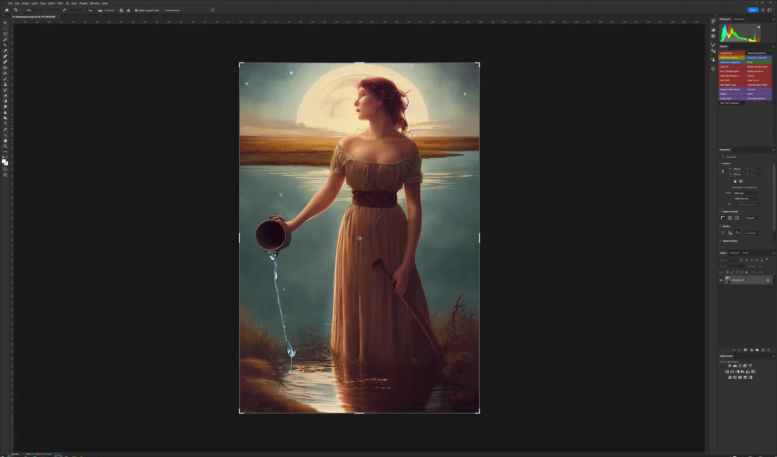The width and height of the screenshot is (777, 457).
Task: Open the Search magnifier icon
Action: 763,10
